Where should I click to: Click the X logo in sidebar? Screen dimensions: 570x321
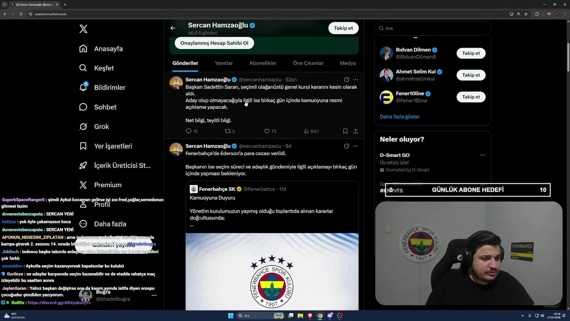click(83, 29)
